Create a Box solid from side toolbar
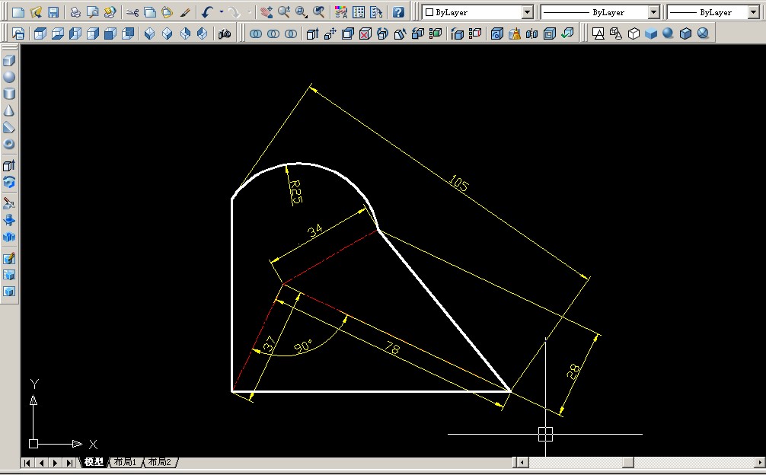This screenshot has width=766, height=475. tap(9, 61)
